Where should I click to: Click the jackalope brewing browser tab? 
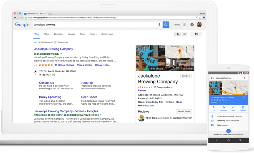(x=35, y=14)
